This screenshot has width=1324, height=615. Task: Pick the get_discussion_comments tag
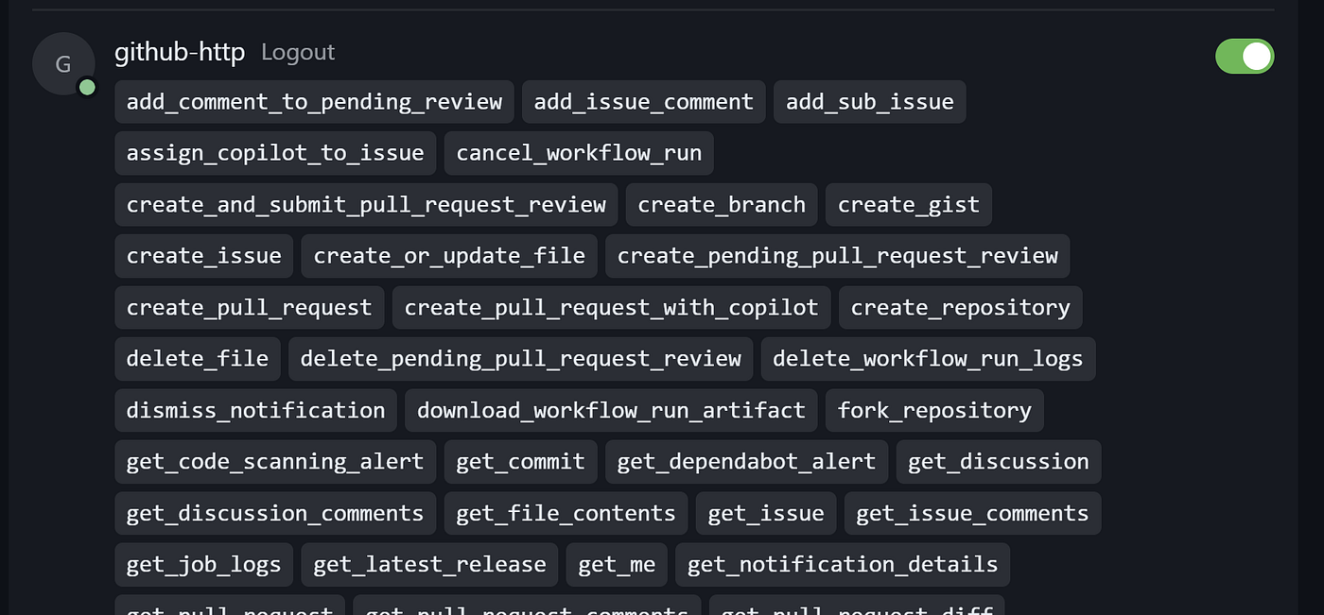point(275,513)
